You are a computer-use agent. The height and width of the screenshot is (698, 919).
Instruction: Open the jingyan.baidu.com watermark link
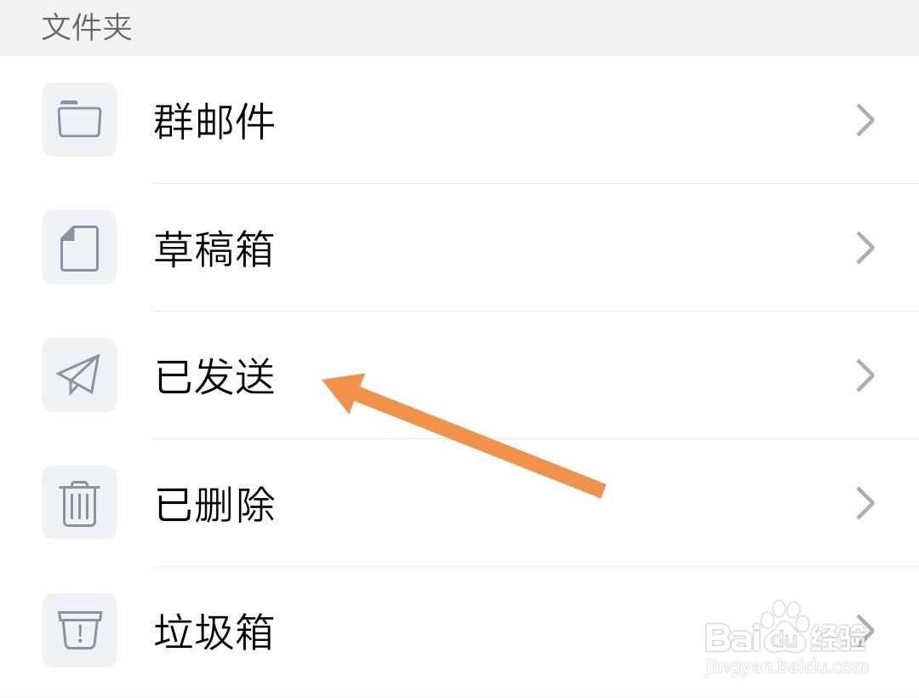787,668
